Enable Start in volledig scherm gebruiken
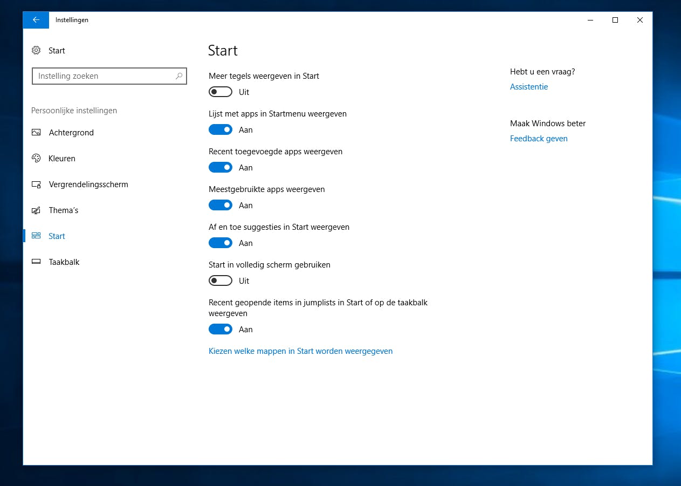 click(x=221, y=280)
